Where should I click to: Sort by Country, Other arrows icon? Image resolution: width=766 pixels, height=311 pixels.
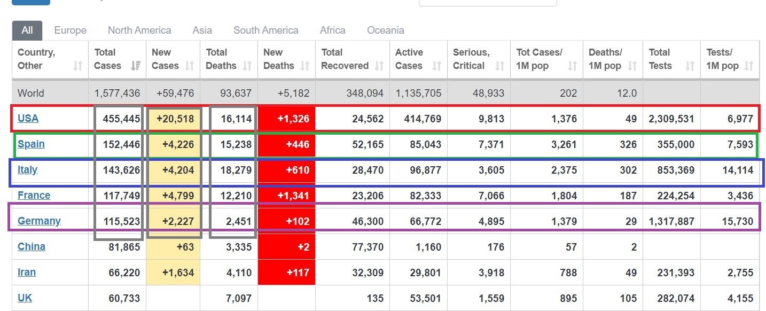point(78,66)
